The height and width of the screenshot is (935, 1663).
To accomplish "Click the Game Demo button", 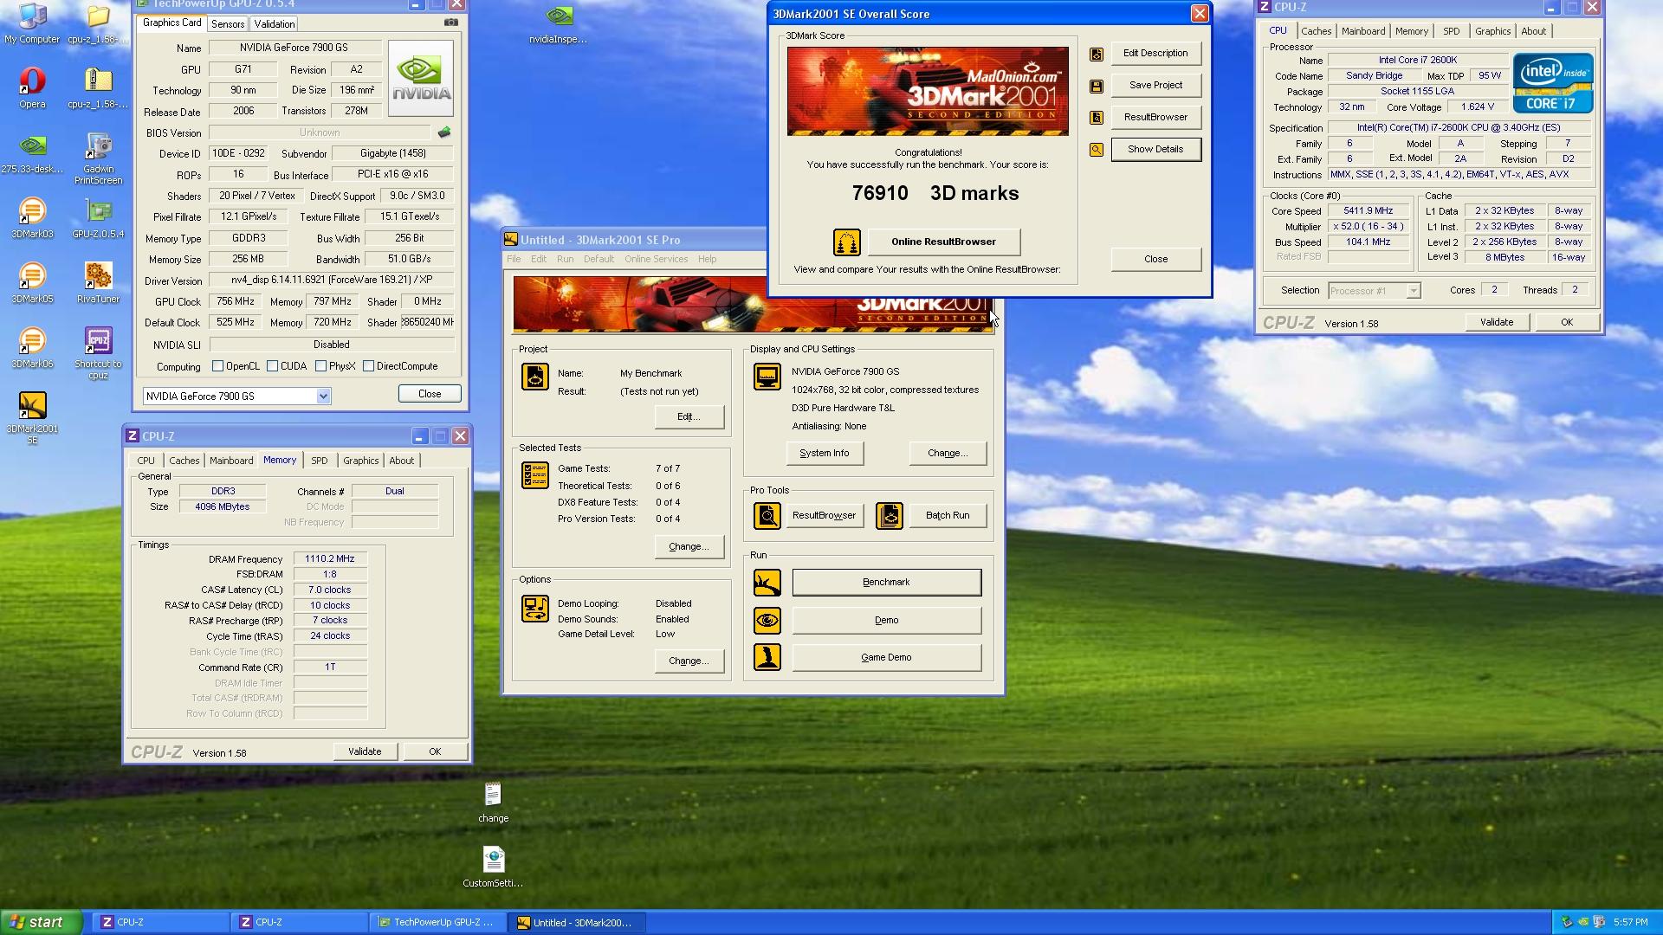I will click(886, 657).
